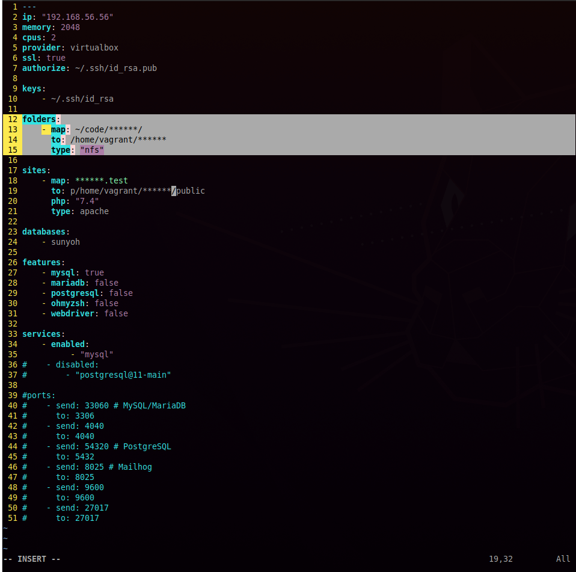Click the php version "7.4"
The width and height of the screenshot is (576, 572).
(x=87, y=201)
